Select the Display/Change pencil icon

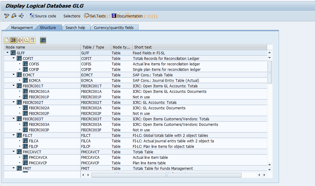[x=6, y=16]
